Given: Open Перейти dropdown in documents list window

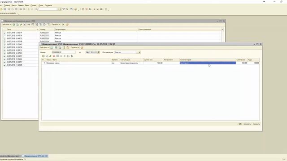Looking at the screenshot, I should tap(56, 25).
